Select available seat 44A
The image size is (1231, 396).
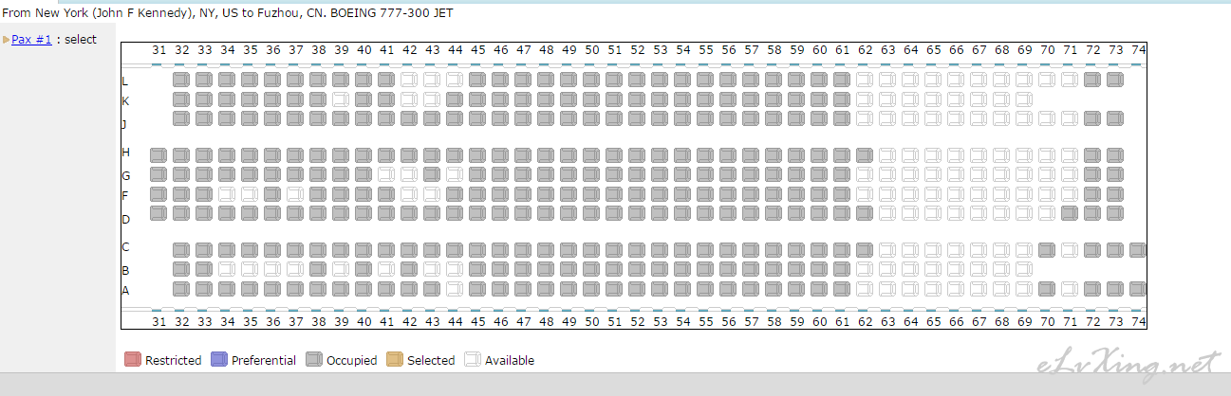point(455,288)
